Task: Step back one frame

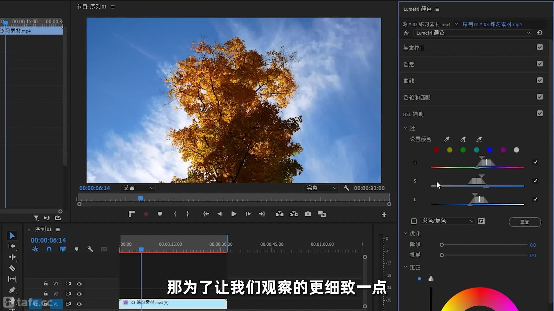Action: (x=220, y=214)
